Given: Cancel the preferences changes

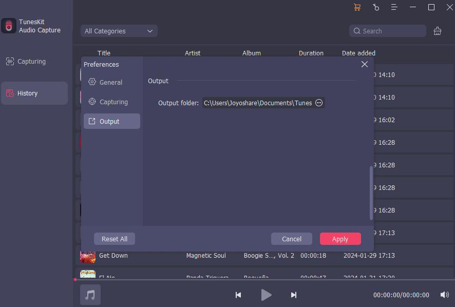Looking at the screenshot, I should click(x=292, y=239).
